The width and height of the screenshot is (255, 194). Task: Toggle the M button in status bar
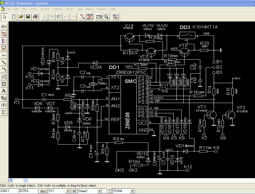[74, 191]
